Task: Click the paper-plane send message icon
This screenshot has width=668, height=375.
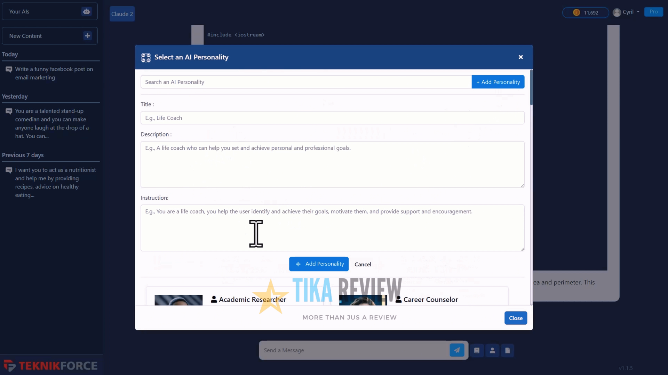Action: (x=457, y=350)
